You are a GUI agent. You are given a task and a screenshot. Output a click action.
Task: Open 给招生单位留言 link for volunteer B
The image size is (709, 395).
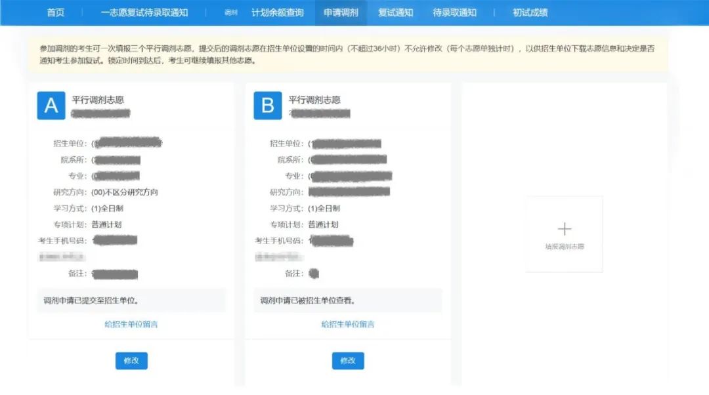point(347,324)
